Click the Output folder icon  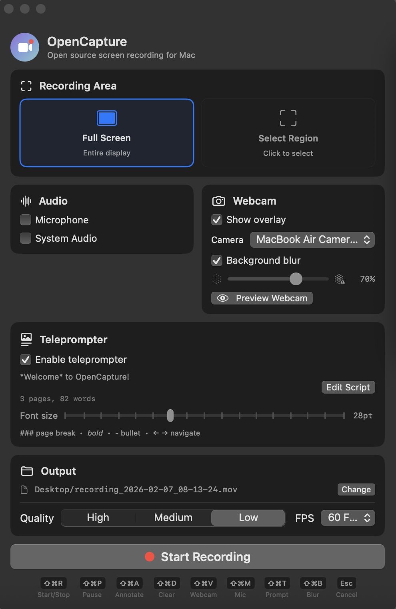click(27, 471)
